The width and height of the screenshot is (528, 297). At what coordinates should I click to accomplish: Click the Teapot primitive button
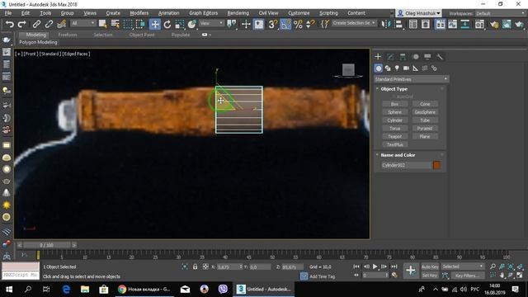(394, 136)
